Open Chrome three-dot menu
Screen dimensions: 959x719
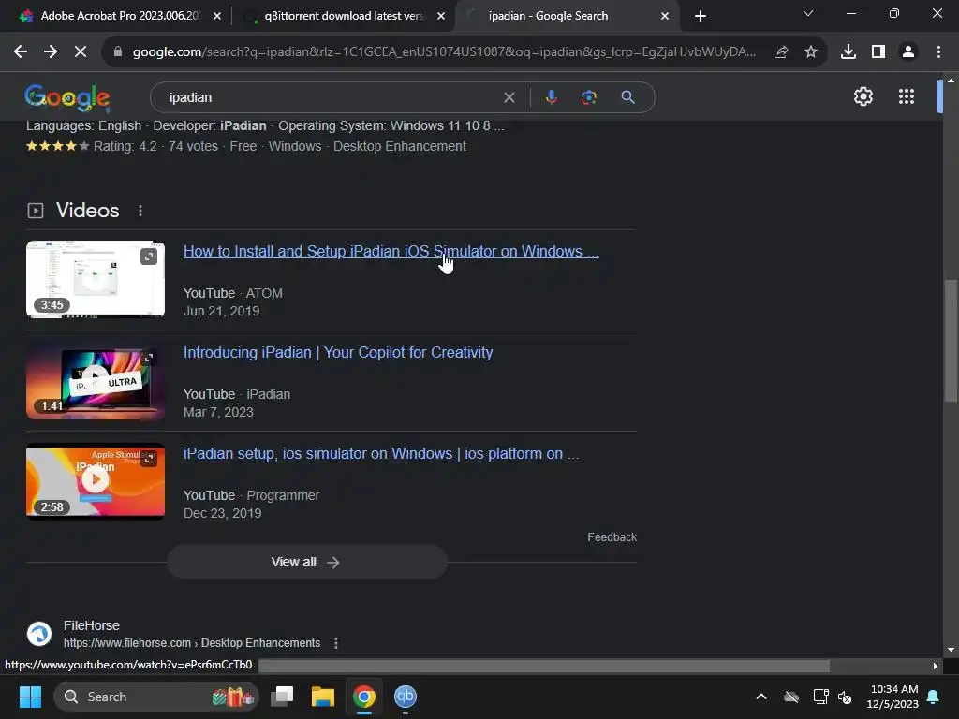(x=938, y=52)
